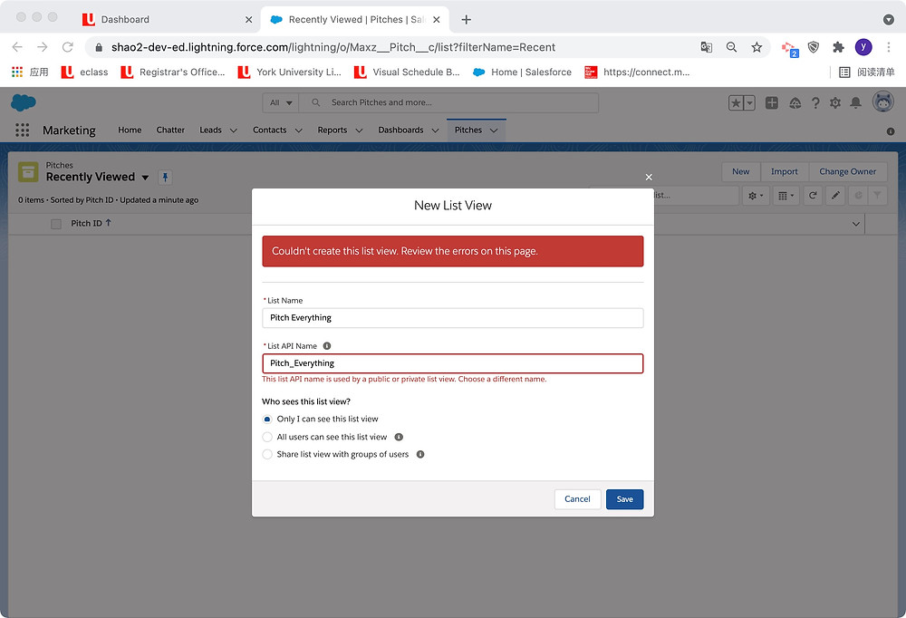
Task: Pin the Recently Viewed list view
Action: tap(165, 178)
